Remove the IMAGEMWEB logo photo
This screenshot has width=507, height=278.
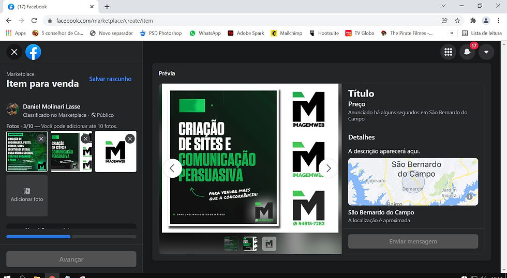click(x=130, y=139)
